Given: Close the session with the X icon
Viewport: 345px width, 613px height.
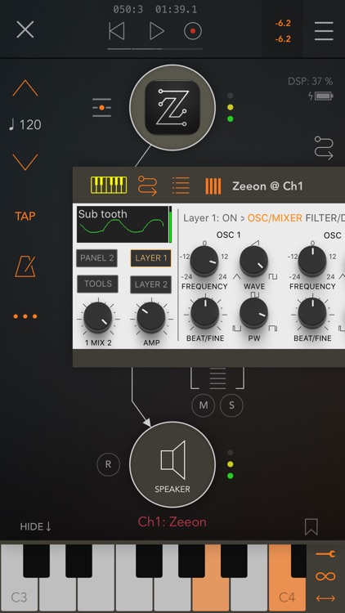Looking at the screenshot, I should [25, 29].
